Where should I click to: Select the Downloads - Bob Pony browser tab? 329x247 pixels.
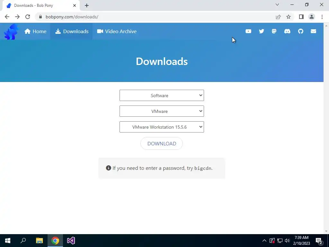(x=41, y=5)
